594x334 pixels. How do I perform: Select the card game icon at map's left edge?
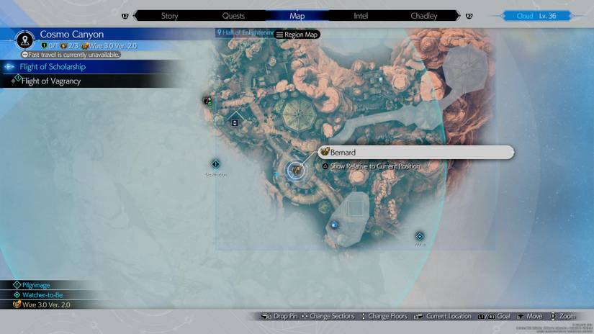pos(208,101)
